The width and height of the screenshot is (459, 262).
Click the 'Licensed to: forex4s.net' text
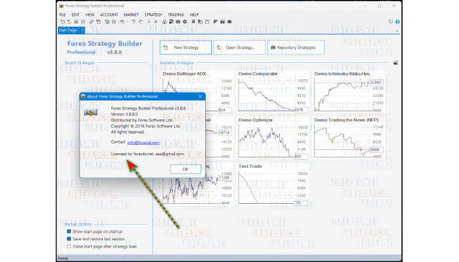click(x=148, y=154)
